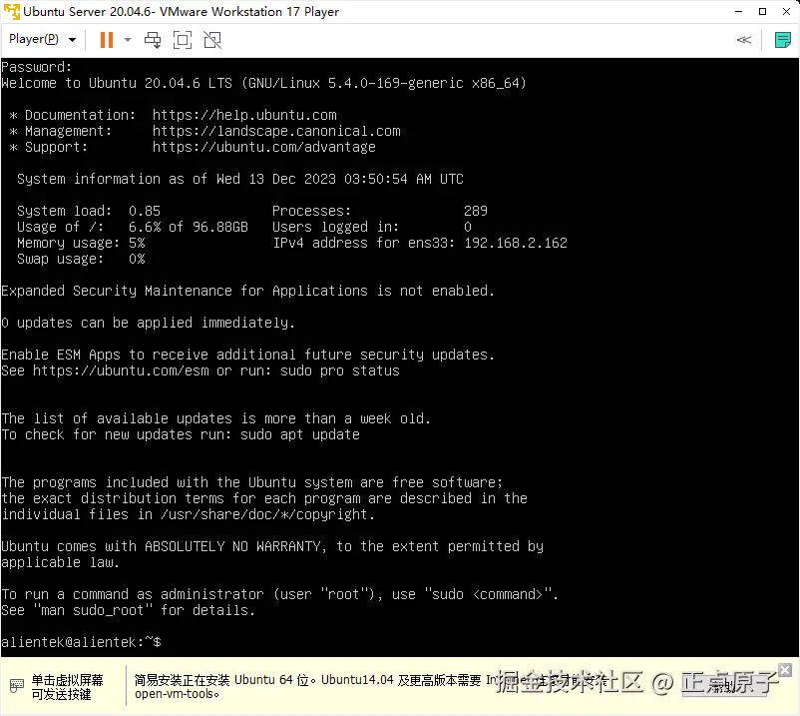Expand the power options dropdown arrow
800x716 pixels.
pos(128,40)
